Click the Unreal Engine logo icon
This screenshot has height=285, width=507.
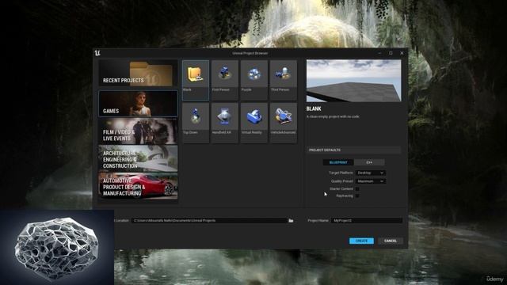tap(97, 53)
